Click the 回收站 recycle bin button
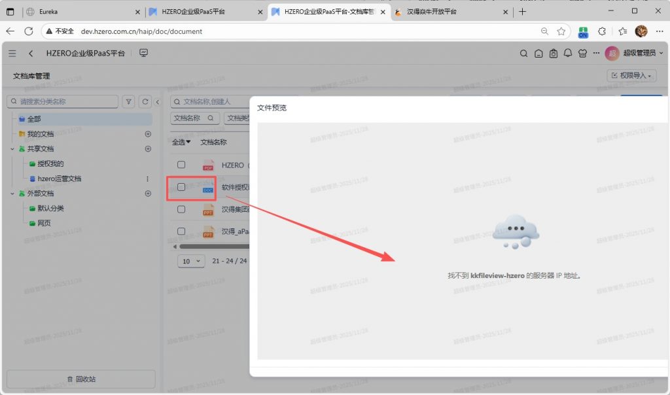Screen dimensions: 670x395 click(x=81, y=379)
